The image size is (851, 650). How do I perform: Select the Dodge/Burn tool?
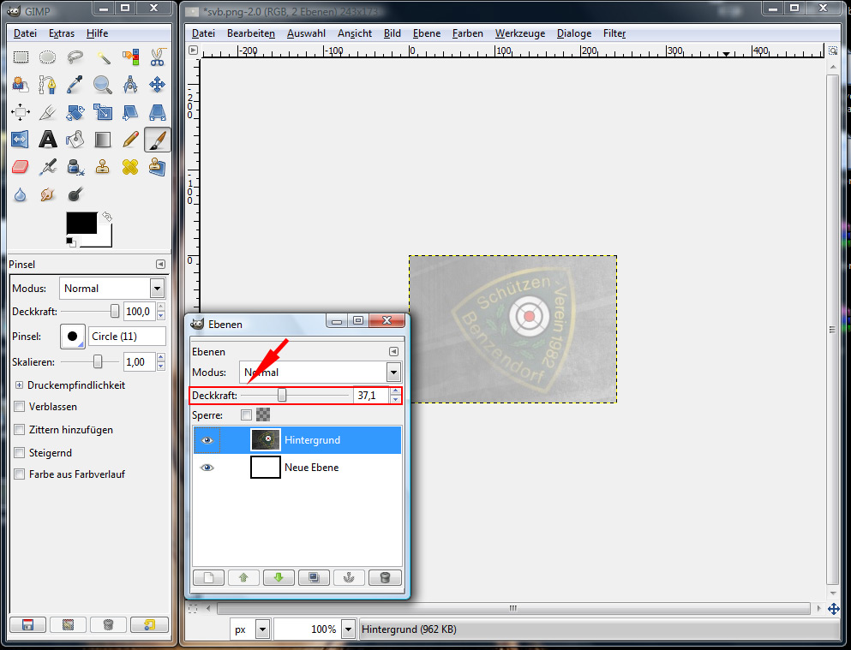pos(75,194)
